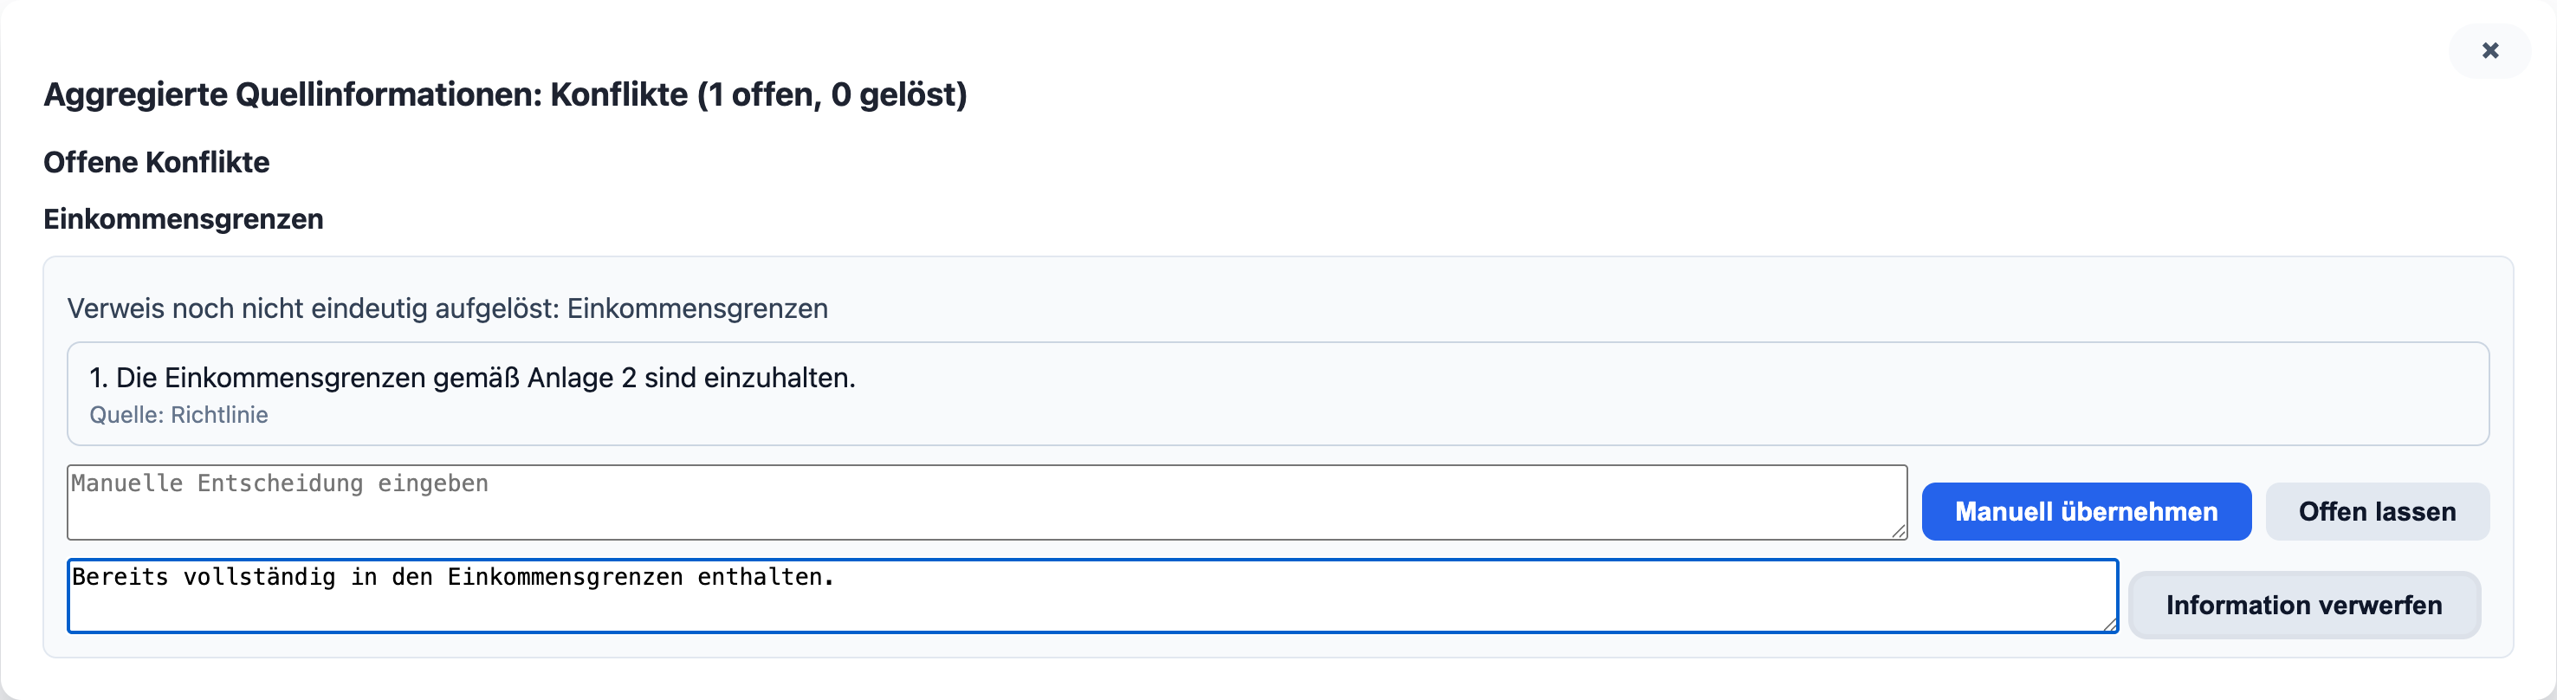Click into the 'Bereits vollständig' reason textbox
This screenshot has width=2557, height=700.
tap(1092, 596)
